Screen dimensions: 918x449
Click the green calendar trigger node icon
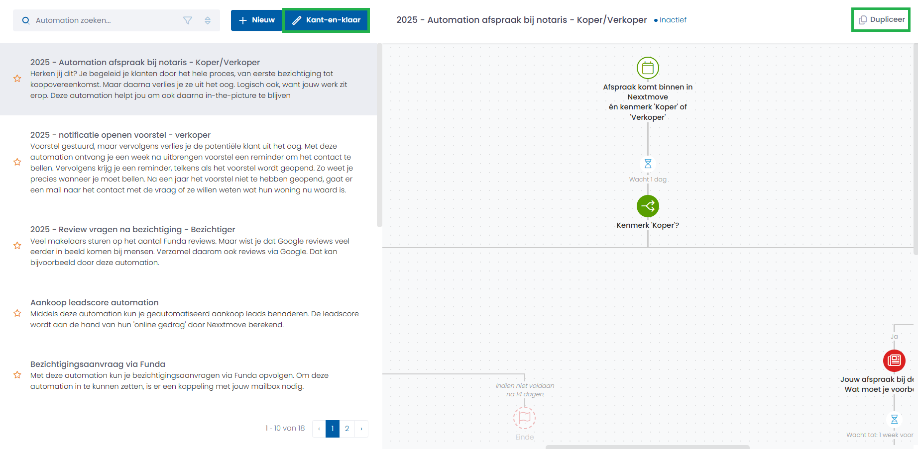point(648,68)
